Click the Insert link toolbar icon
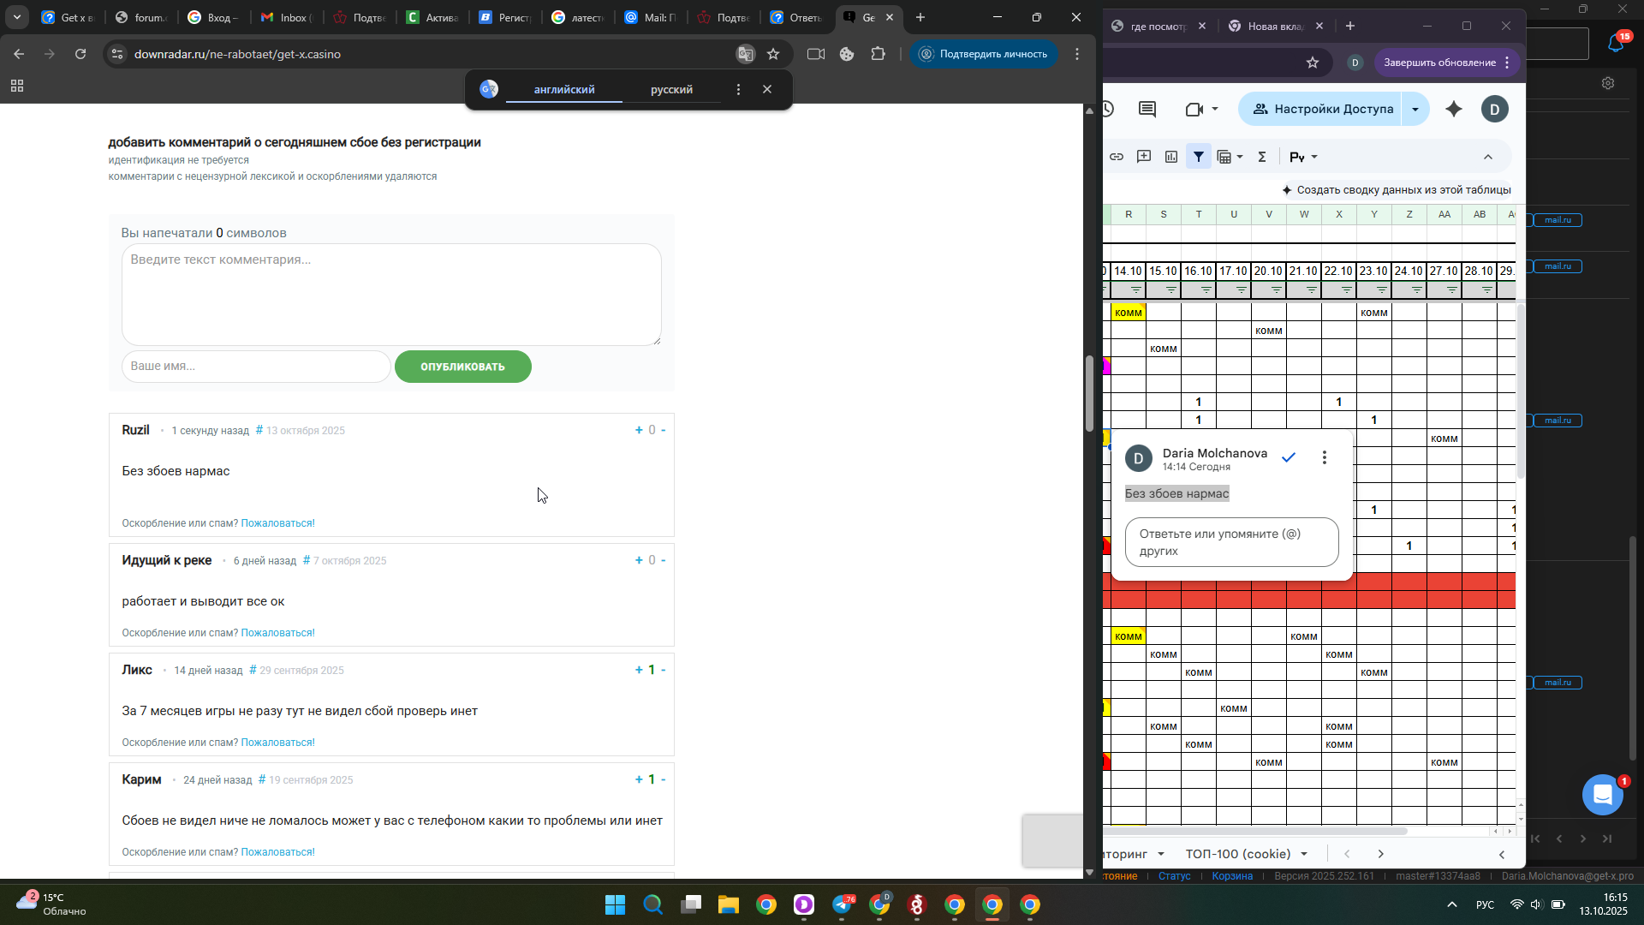Screen dimensions: 1644x925 click(x=1117, y=157)
